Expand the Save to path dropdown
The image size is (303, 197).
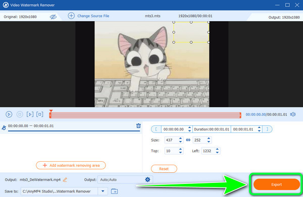[103, 191]
